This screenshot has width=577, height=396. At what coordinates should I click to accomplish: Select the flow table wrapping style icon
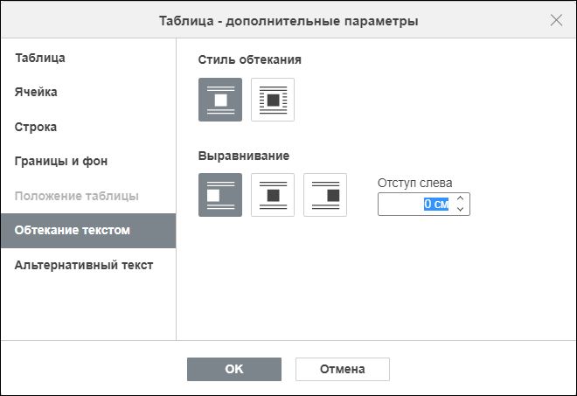(273, 100)
